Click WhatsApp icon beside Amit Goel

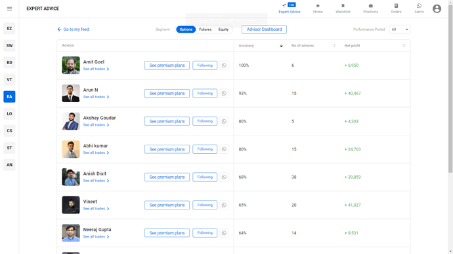pos(224,65)
